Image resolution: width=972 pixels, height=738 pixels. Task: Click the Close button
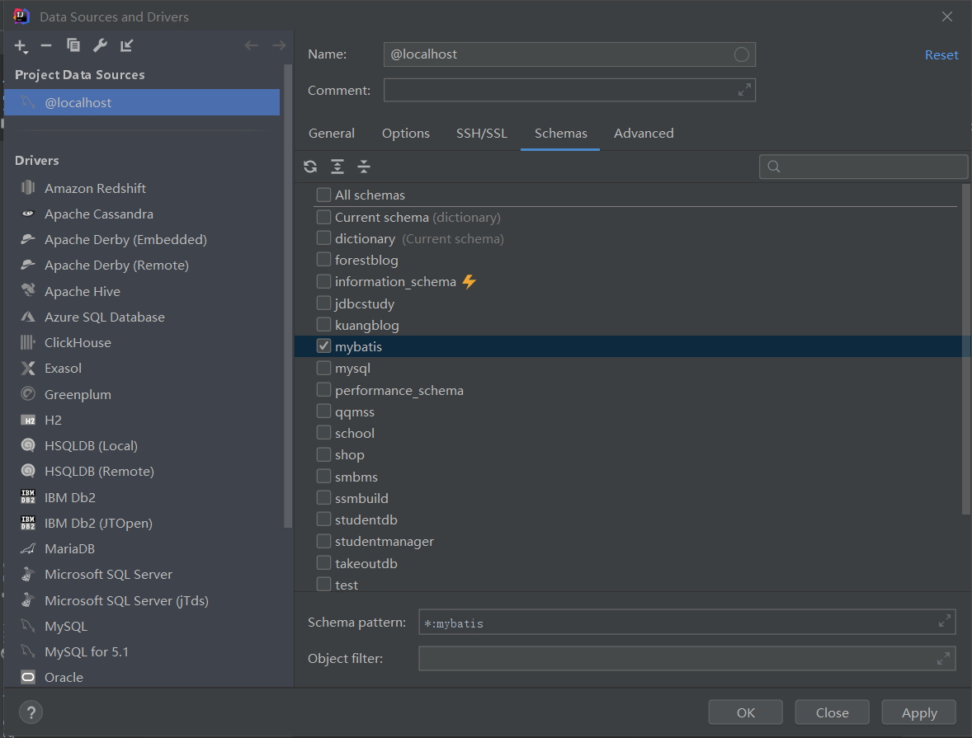(x=832, y=712)
